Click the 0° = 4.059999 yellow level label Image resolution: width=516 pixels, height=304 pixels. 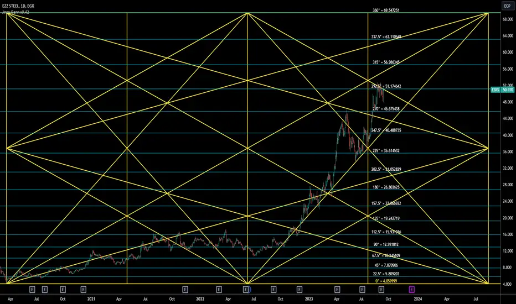point(386,281)
